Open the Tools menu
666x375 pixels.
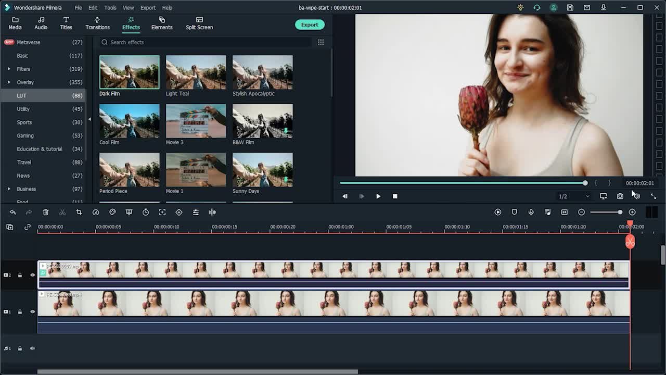pyautogui.click(x=110, y=7)
